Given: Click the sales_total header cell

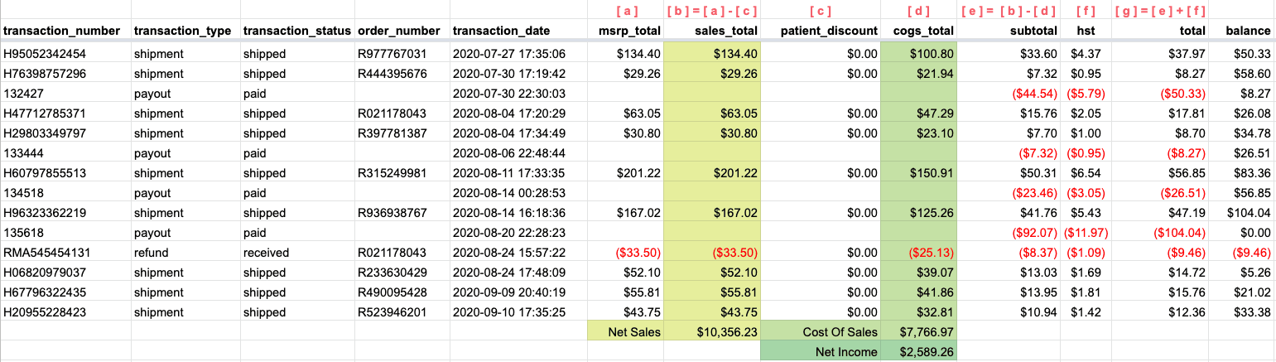Looking at the screenshot, I should pos(713,31).
